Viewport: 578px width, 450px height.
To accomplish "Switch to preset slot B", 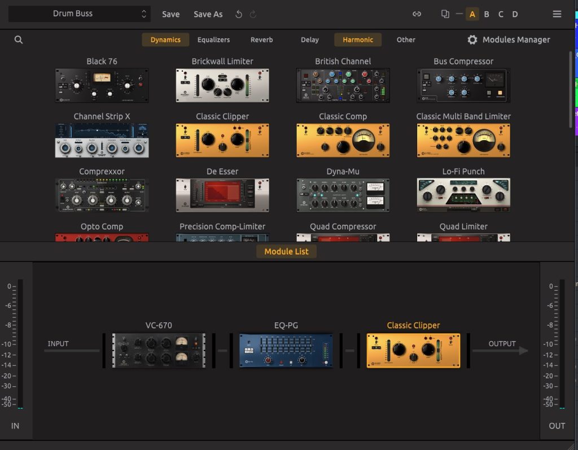I will (x=487, y=14).
